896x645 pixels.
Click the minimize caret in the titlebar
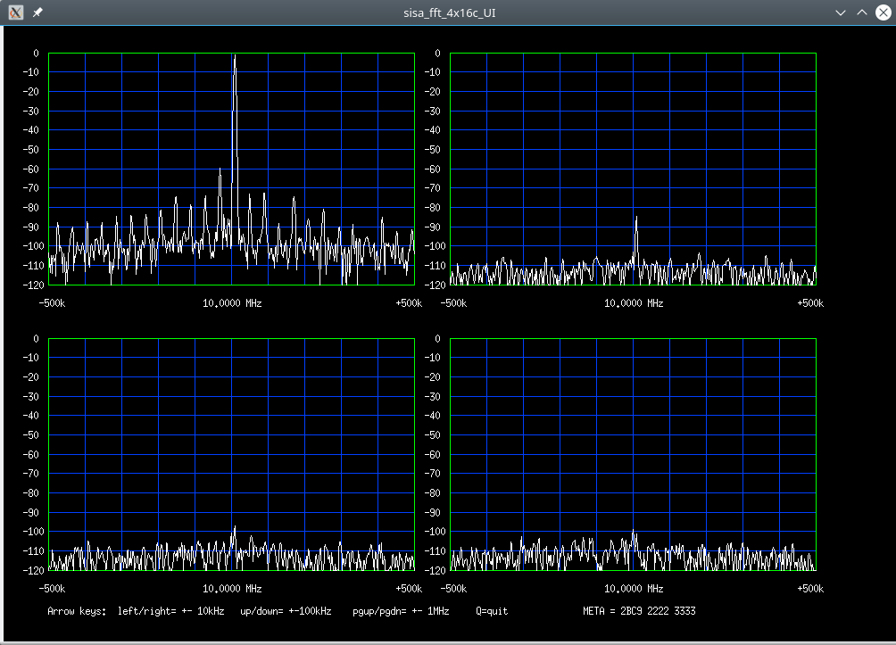[x=862, y=12]
